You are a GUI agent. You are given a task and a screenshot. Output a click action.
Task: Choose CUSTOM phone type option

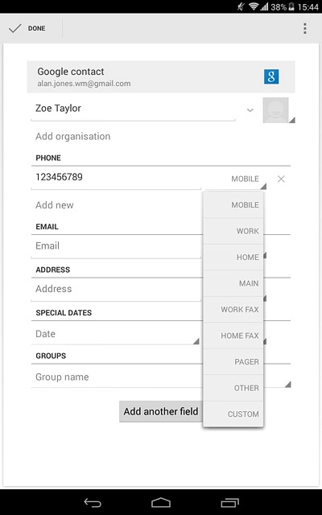(233, 414)
